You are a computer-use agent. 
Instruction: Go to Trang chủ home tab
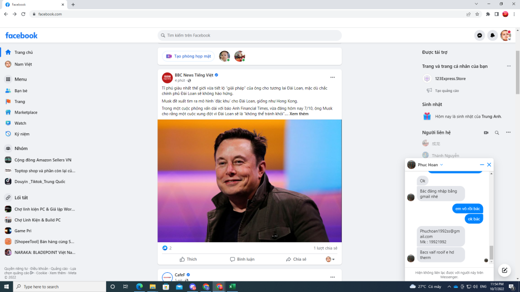click(23, 52)
